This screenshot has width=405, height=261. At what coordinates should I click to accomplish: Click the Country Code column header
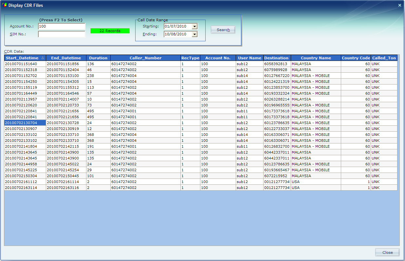coord(356,58)
